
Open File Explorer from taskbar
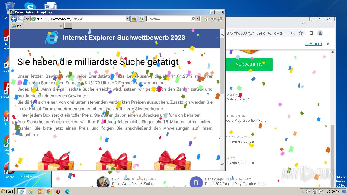click(31, 191)
